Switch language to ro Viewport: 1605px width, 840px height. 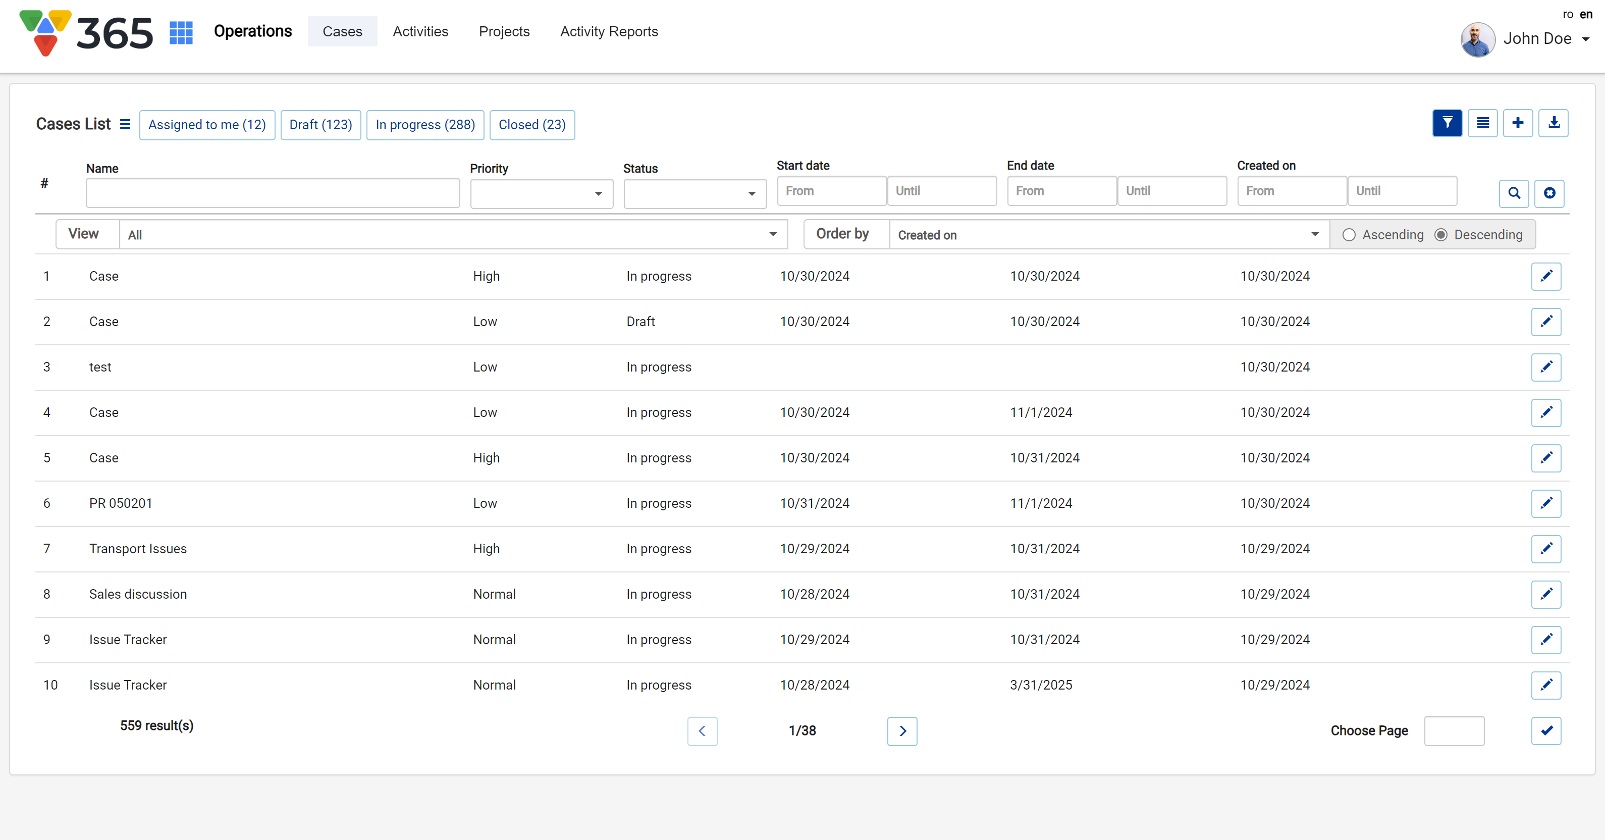click(1568, 14)
